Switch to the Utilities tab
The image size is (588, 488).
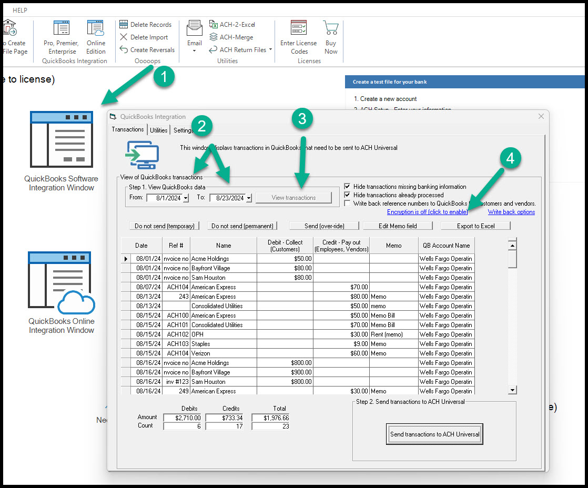pos(159,130)
